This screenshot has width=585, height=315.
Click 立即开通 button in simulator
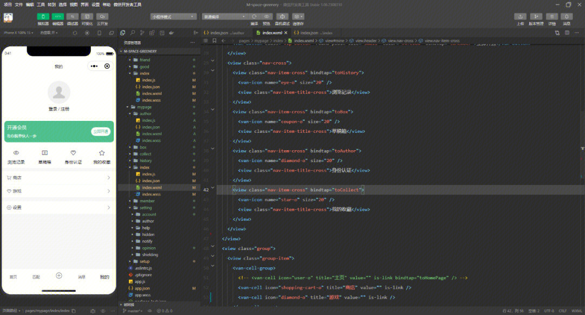[101, 131]
